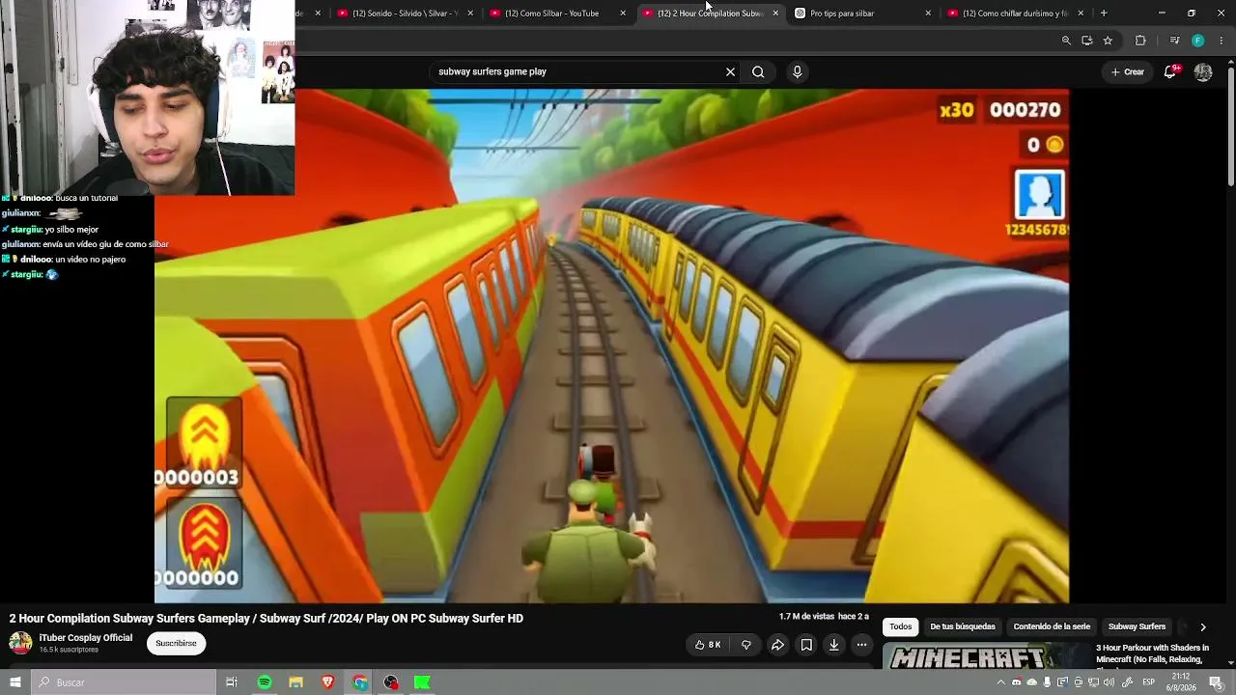Close the 'Pro tips para silbar' tab
Viewport: 1236px width, 695px height.
[928, 14]
